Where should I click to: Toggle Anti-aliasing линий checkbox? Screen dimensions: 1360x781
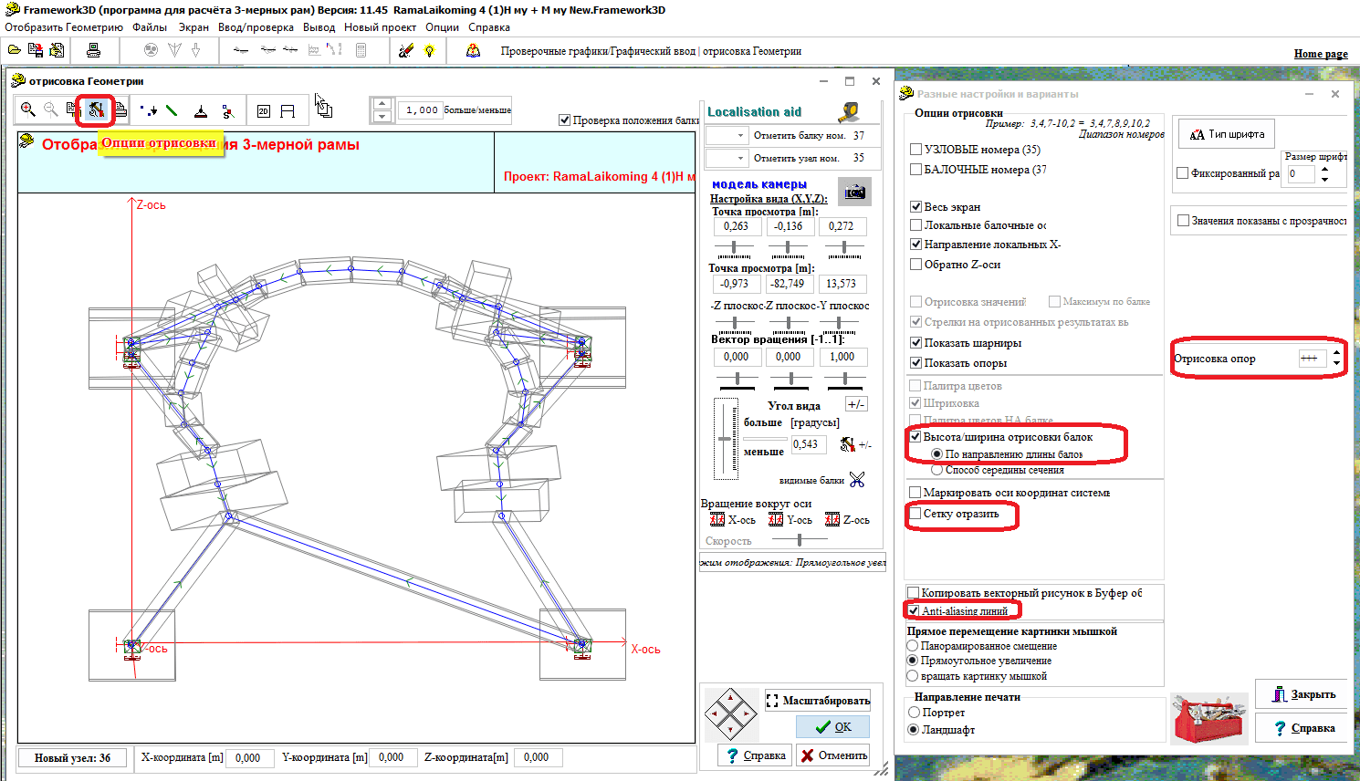(x=914, y=610)
